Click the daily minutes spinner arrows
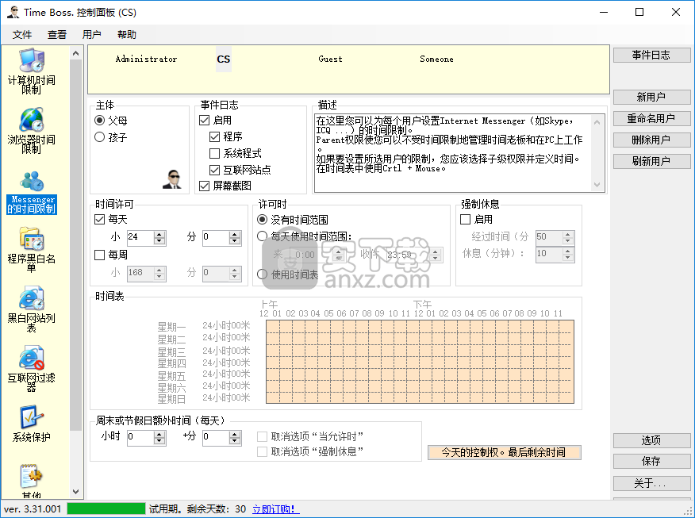 tap(235, 238)
